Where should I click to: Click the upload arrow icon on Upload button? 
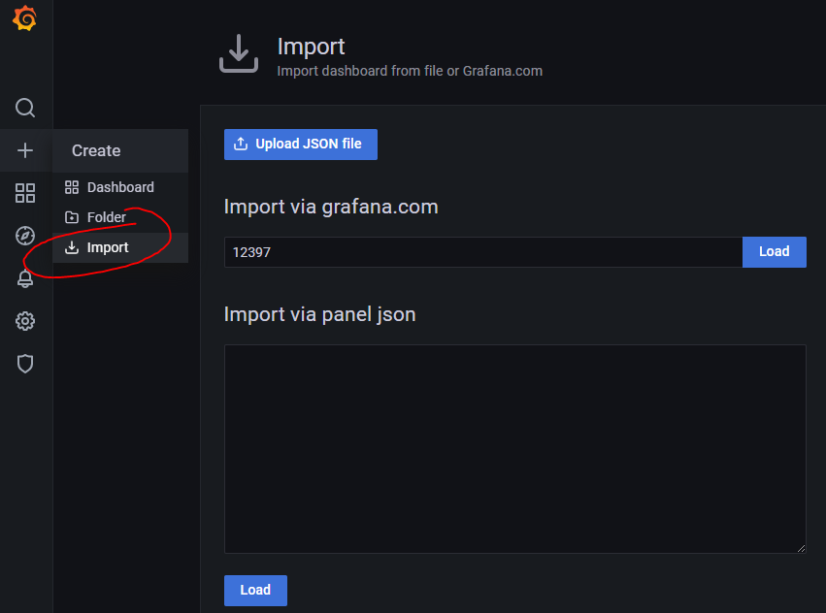tap(241, 144)
